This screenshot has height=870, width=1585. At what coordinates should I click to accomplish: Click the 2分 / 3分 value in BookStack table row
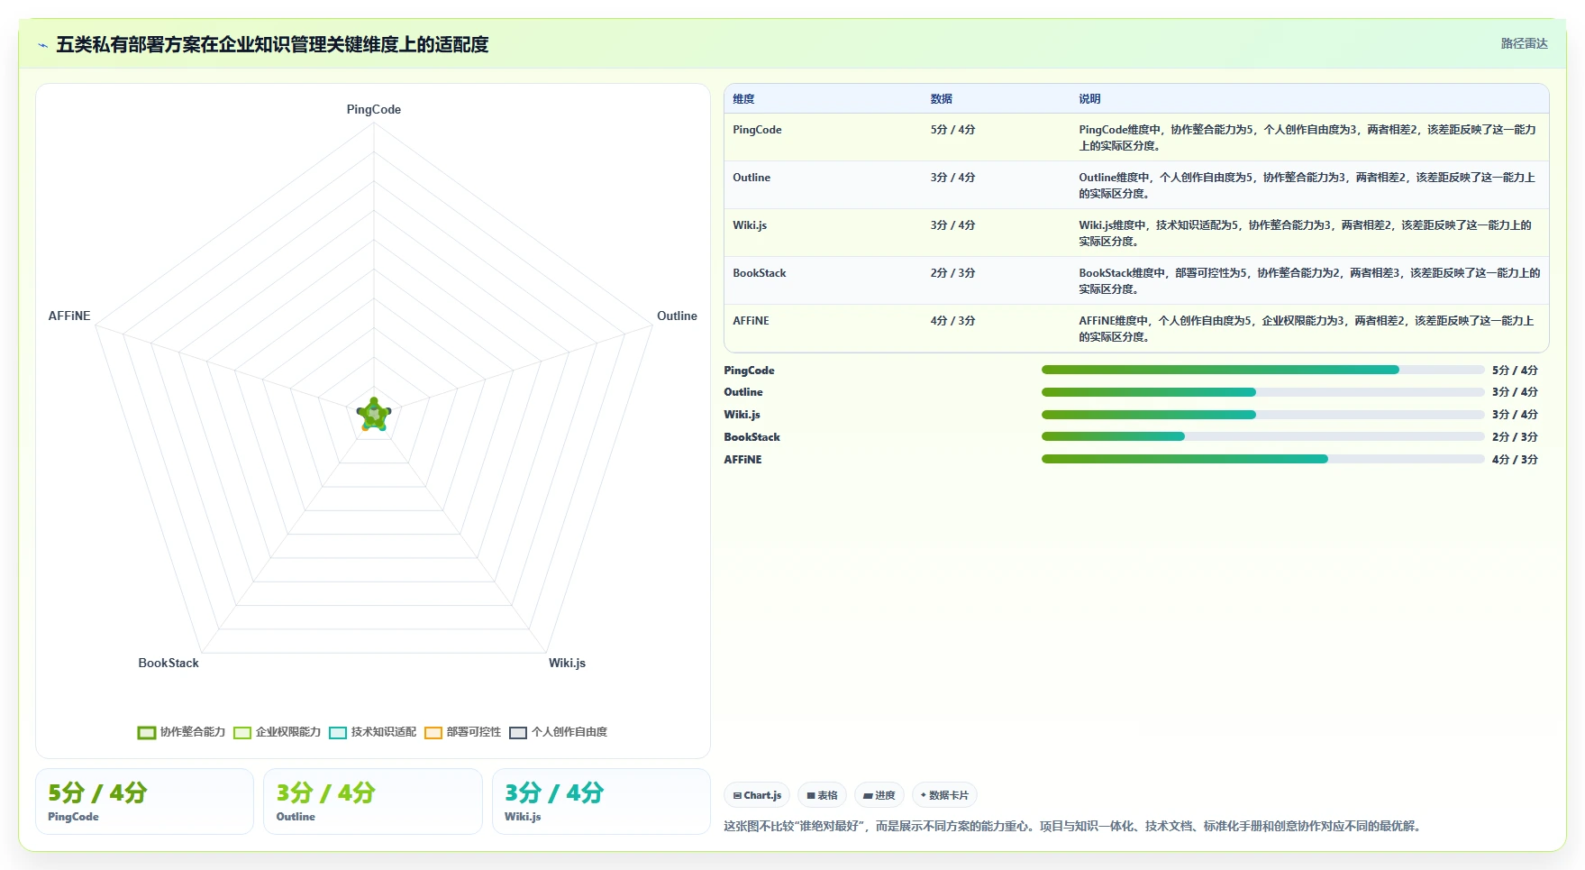[952, 273]
